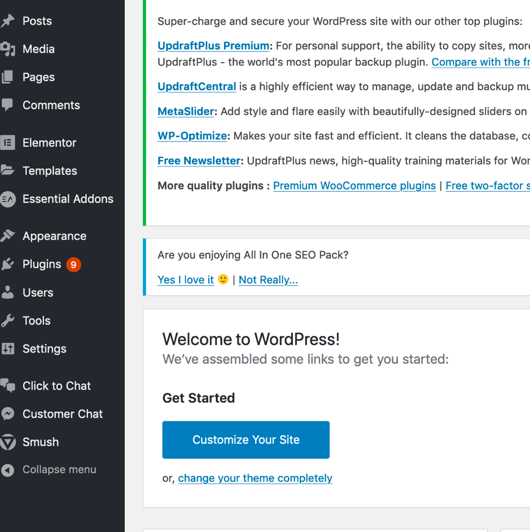Click the Templates folder icon
Viewport: 530px width, 532px height.
[x=7, y=170]
